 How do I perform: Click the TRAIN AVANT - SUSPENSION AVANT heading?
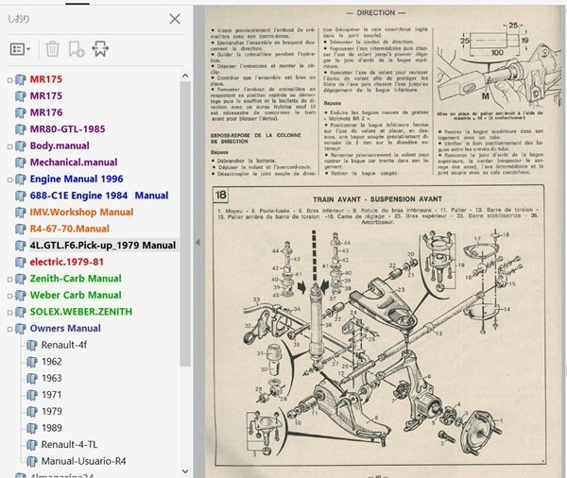[x=377, y=199]
